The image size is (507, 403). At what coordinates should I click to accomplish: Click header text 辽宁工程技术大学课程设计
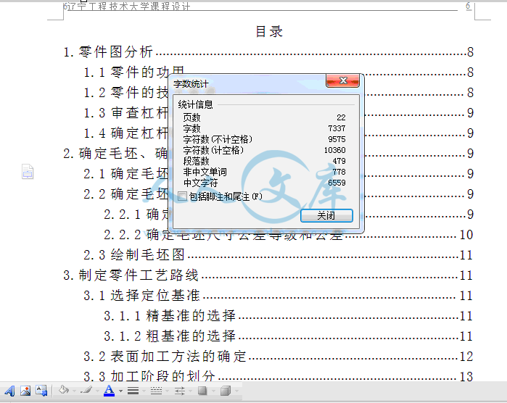tap(129, 6)
